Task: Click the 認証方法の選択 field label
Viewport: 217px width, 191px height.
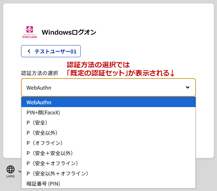Action: click(x=40, y=73)
